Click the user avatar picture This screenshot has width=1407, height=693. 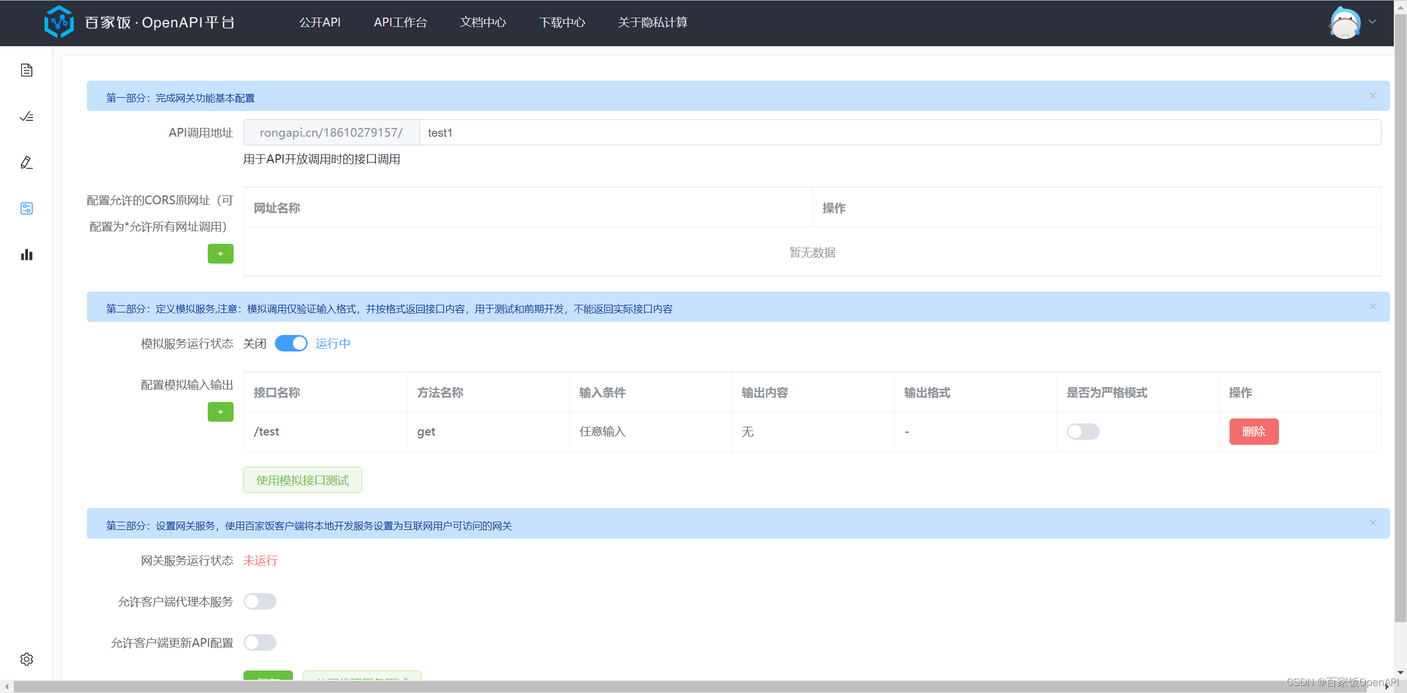click(x=1344, y=23)
